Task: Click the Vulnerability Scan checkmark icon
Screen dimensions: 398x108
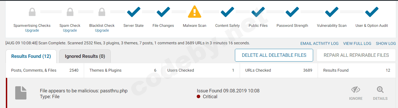Action: 332,12
